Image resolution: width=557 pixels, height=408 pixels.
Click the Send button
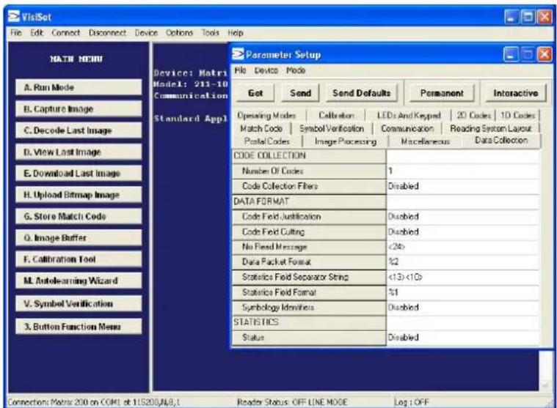point(300,93)
